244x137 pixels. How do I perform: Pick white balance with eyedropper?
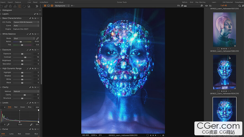[x=37, y=38]
